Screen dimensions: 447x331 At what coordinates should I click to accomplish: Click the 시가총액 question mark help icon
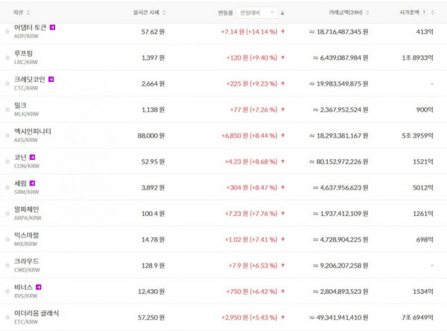pos(424,13)
